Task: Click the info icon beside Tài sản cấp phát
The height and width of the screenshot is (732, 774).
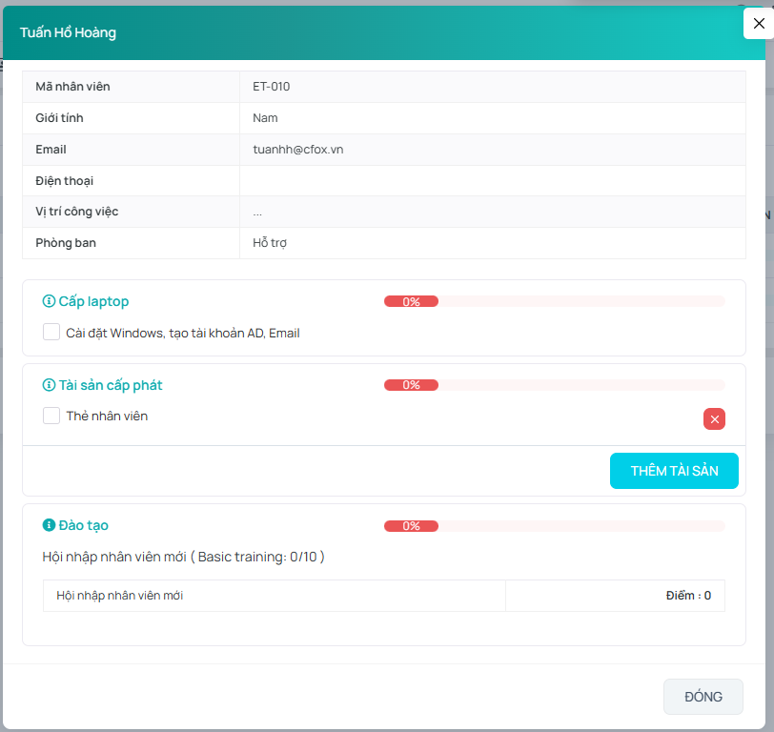Action: point(50,385)
